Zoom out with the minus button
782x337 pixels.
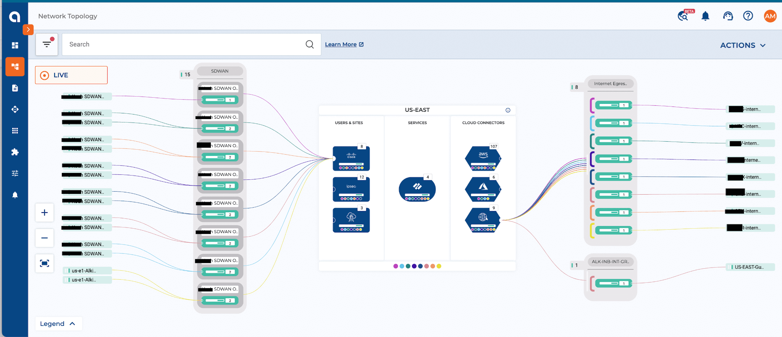click(x=45, y=238)
